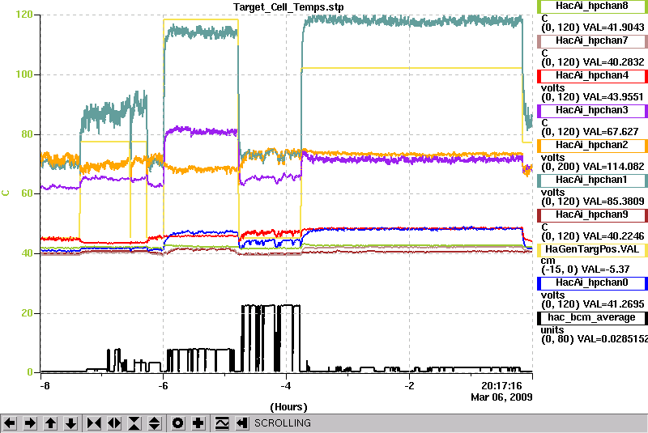Zoom in the value axis (hourglass icon)
Screen dimensions: 648x433
tap(134, 423)
